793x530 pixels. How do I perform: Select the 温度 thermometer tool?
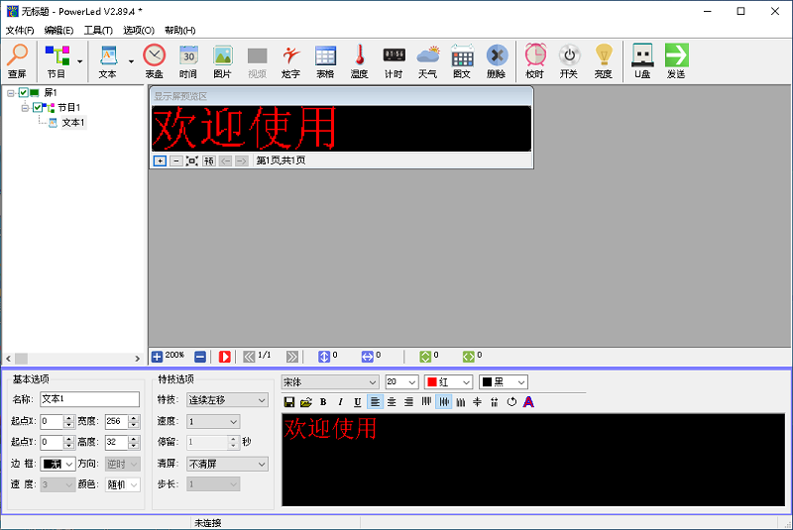pos(359,60)
